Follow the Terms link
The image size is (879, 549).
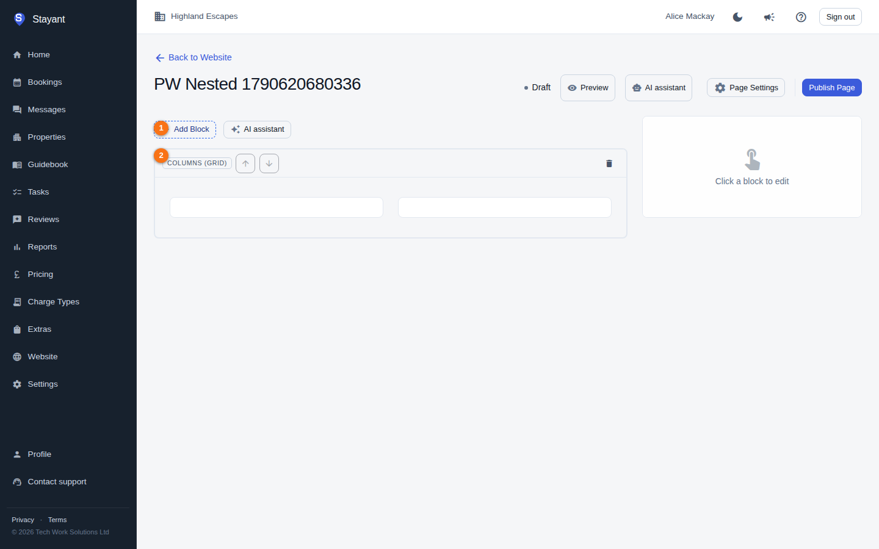click(x=57, y=520)
